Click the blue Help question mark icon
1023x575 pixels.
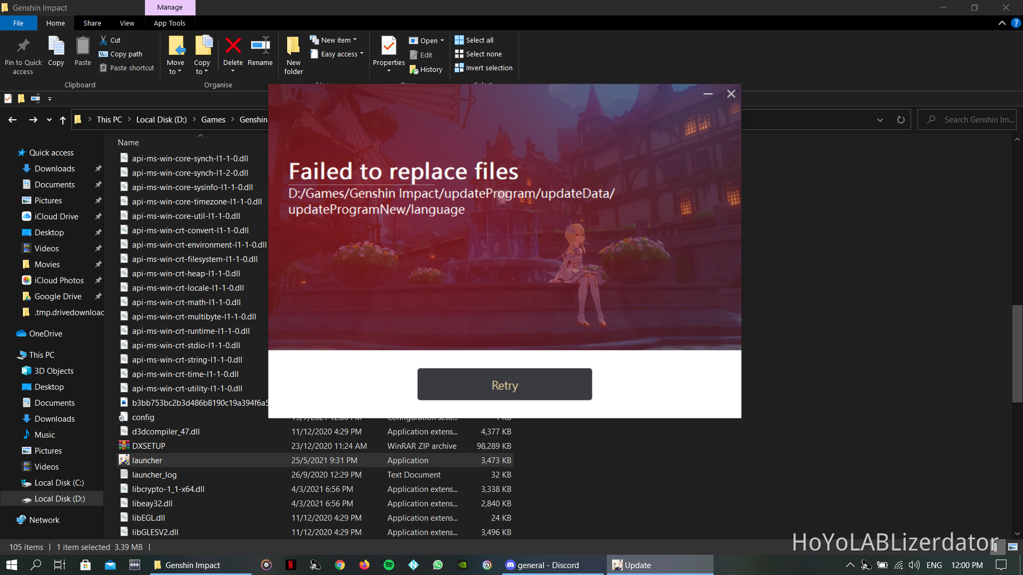point(1016,23)
